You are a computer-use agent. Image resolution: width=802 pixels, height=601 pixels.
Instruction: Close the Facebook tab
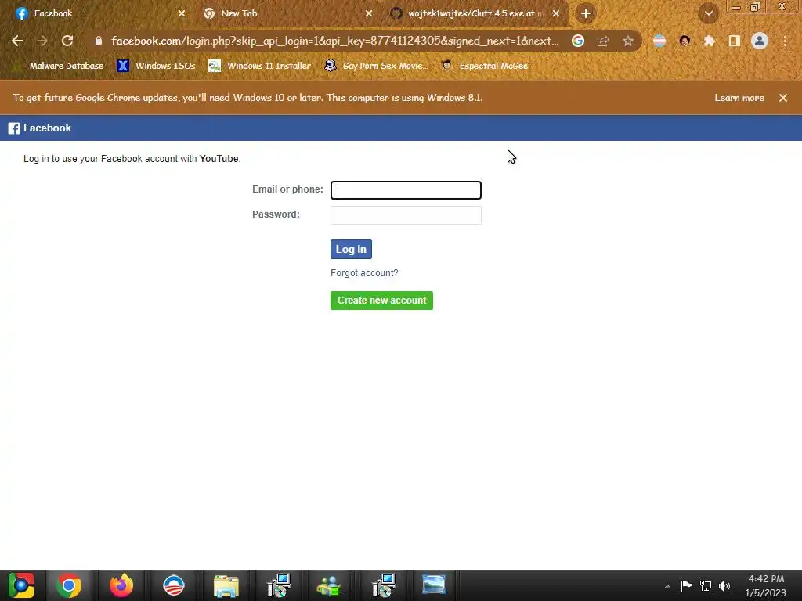182,13
